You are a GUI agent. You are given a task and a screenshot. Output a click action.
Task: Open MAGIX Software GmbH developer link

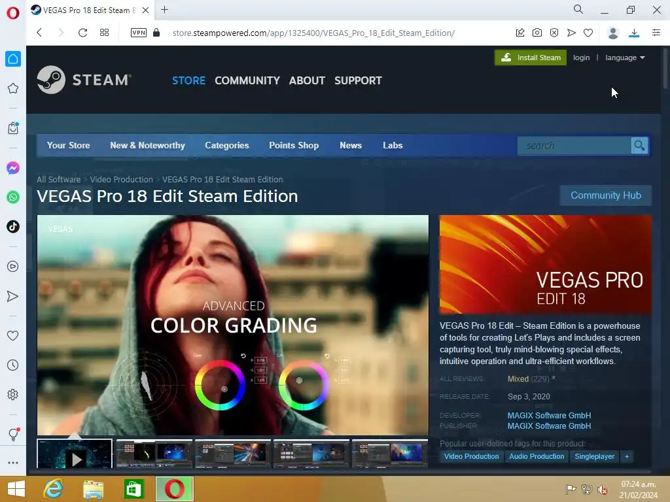click(x=549, y=415)
